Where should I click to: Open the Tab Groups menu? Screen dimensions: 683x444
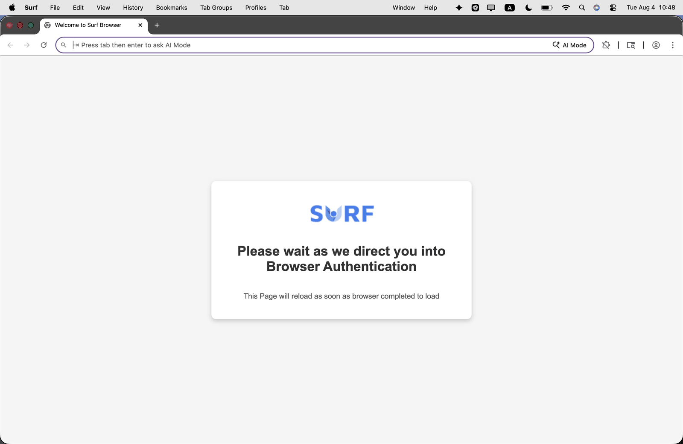click(216, 8)
